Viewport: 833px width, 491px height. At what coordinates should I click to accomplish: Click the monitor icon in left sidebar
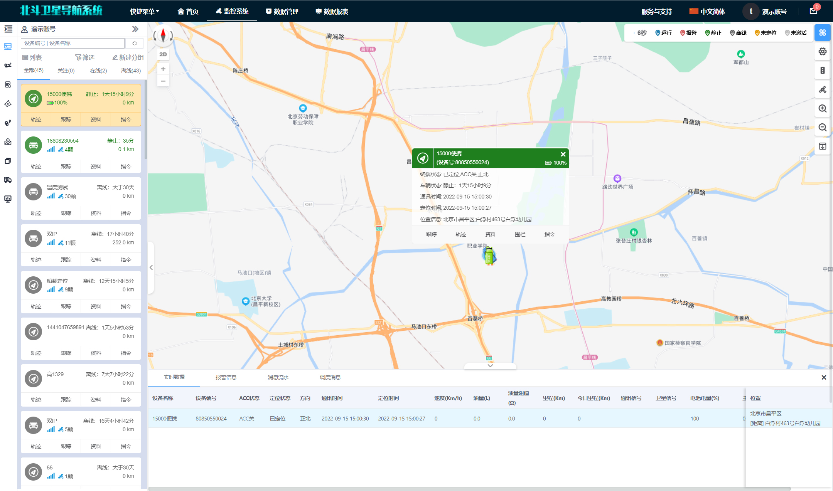pyautogui.click(x=8, y=199)
